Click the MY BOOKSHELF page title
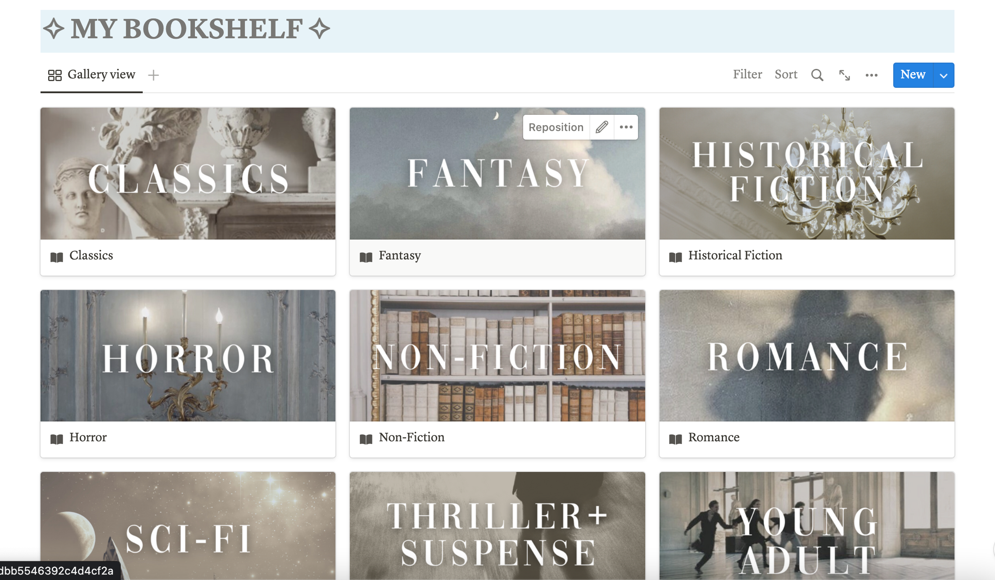Viewport: 995px width, 580px height. tap(187, 29)
